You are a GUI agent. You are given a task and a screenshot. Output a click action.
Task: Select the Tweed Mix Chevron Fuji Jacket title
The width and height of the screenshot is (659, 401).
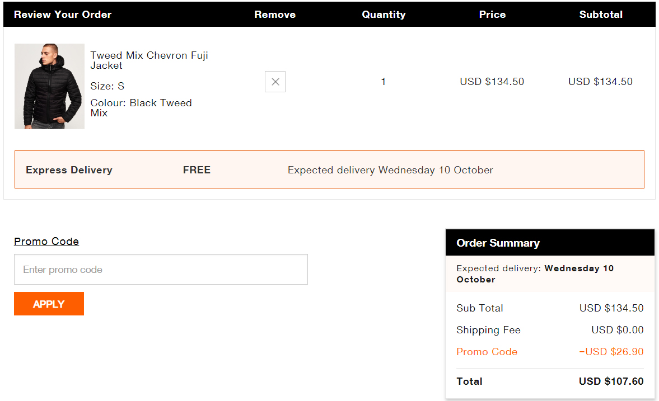coord(149,60)
